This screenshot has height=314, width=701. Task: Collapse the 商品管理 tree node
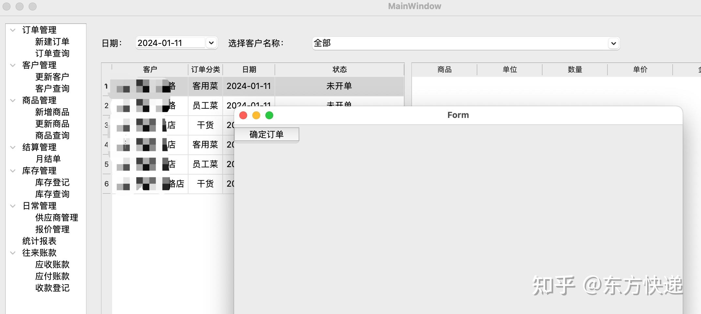tap(12, 100)
